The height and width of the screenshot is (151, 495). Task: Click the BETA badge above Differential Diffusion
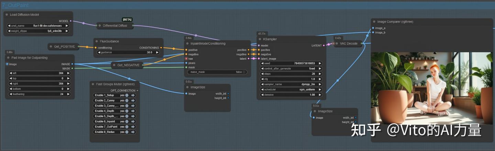[x=127, y=19]
